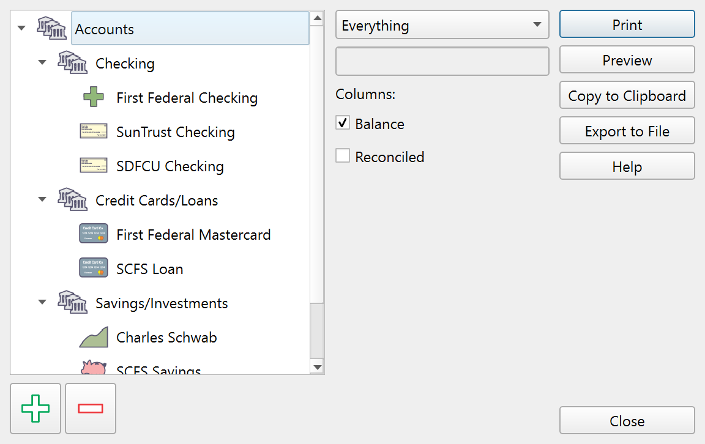Click the bank icon beside Credit Cards/Loans
Viewport: 705px width, 444px height.
click(72, 199)
